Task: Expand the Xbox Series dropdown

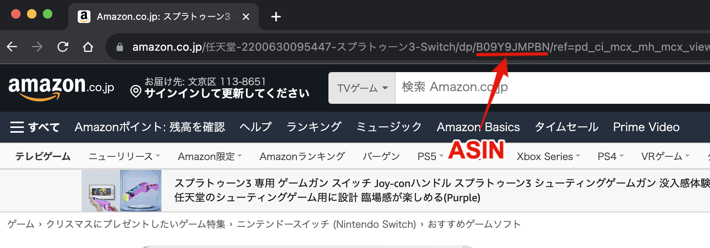Action: coord(548,156)
